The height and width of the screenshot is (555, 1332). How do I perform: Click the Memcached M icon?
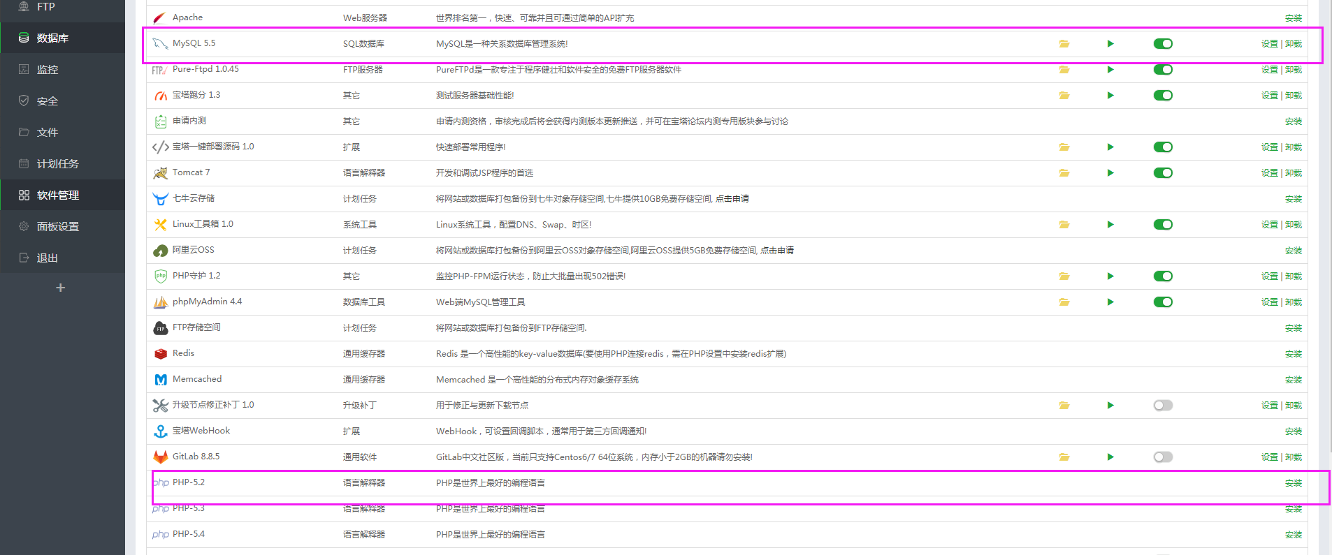[160, 380]
